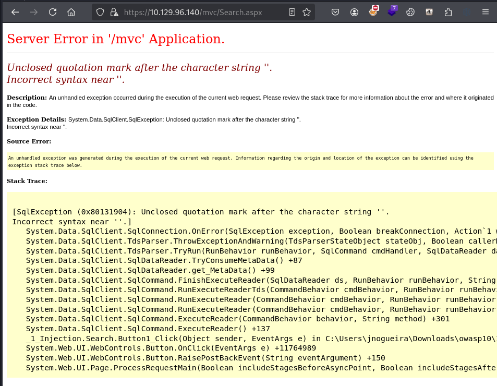Open the browser home page
Screen dimensions: 497x386
[71, 11]
